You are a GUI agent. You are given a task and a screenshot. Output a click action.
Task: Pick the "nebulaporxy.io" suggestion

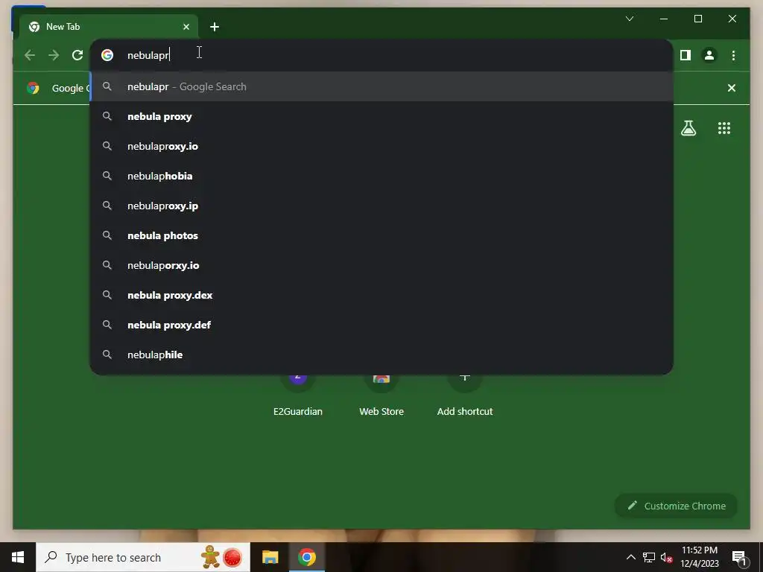click(x=381, y=265)
